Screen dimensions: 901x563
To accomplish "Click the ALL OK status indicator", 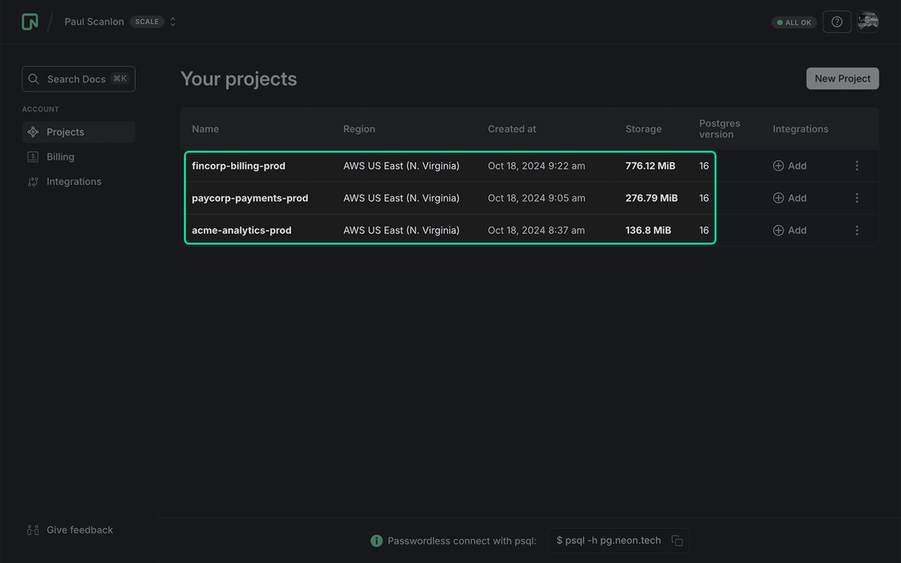I will [794, 22].
